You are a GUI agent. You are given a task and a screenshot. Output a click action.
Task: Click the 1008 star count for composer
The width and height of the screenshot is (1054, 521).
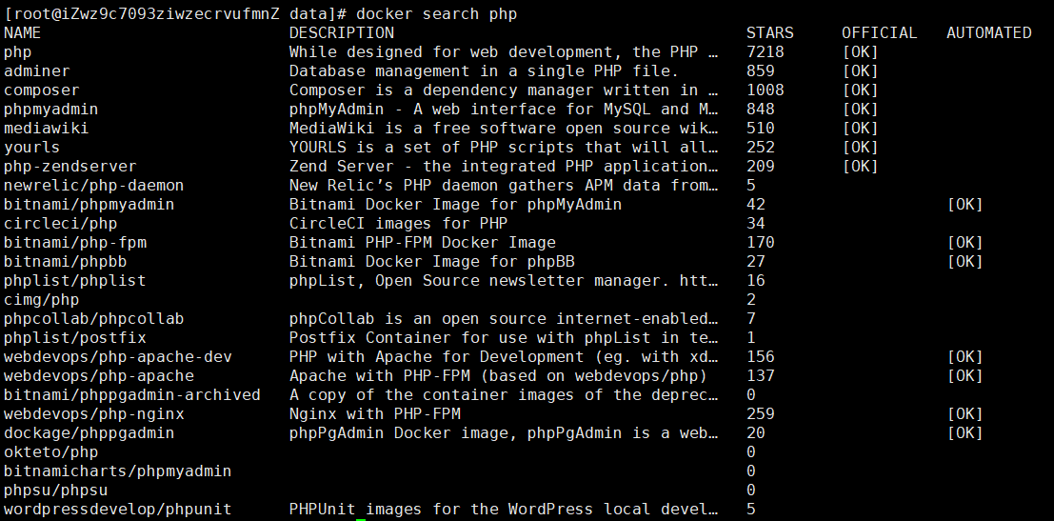pyautogui.click(x=766, y=90)
